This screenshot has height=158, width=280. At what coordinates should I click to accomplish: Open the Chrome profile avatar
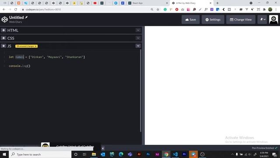coord(270,9)
